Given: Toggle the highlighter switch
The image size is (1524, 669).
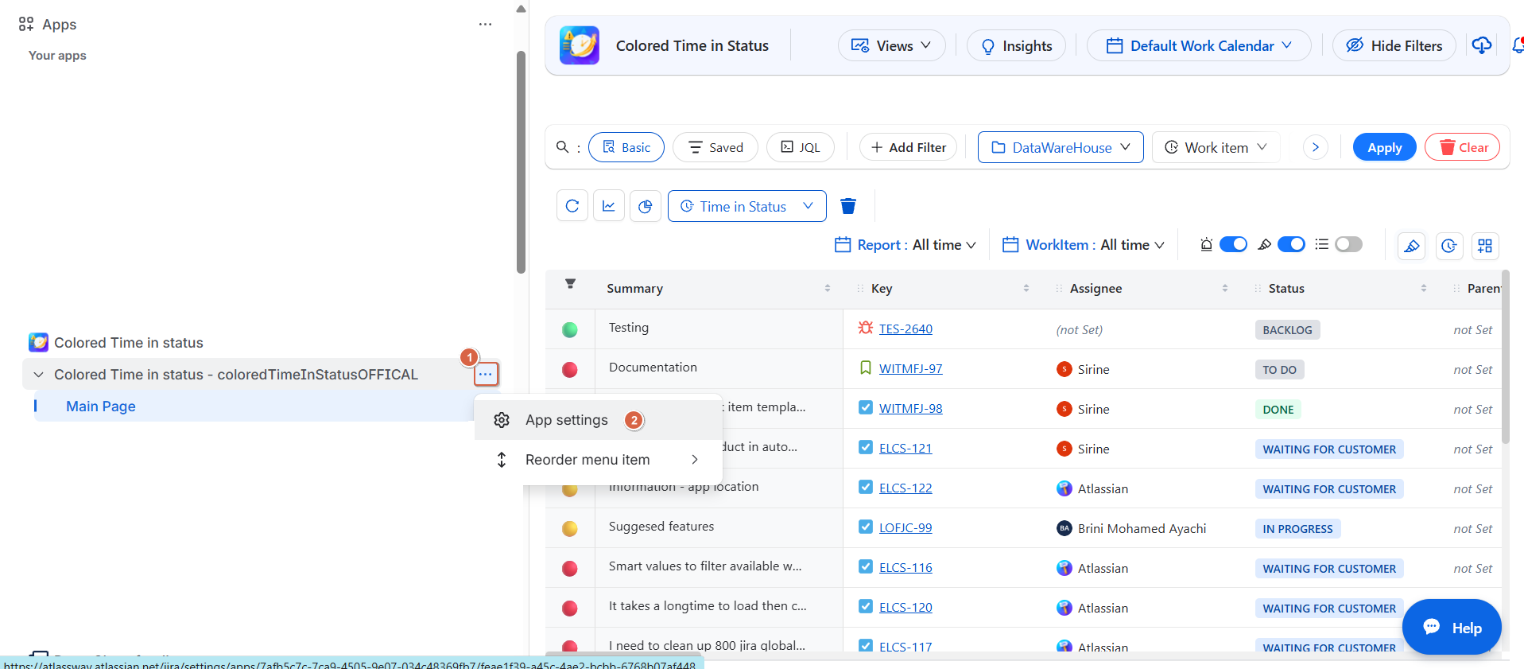Looking at the screenshot, I should click(x=1291, y=244).
